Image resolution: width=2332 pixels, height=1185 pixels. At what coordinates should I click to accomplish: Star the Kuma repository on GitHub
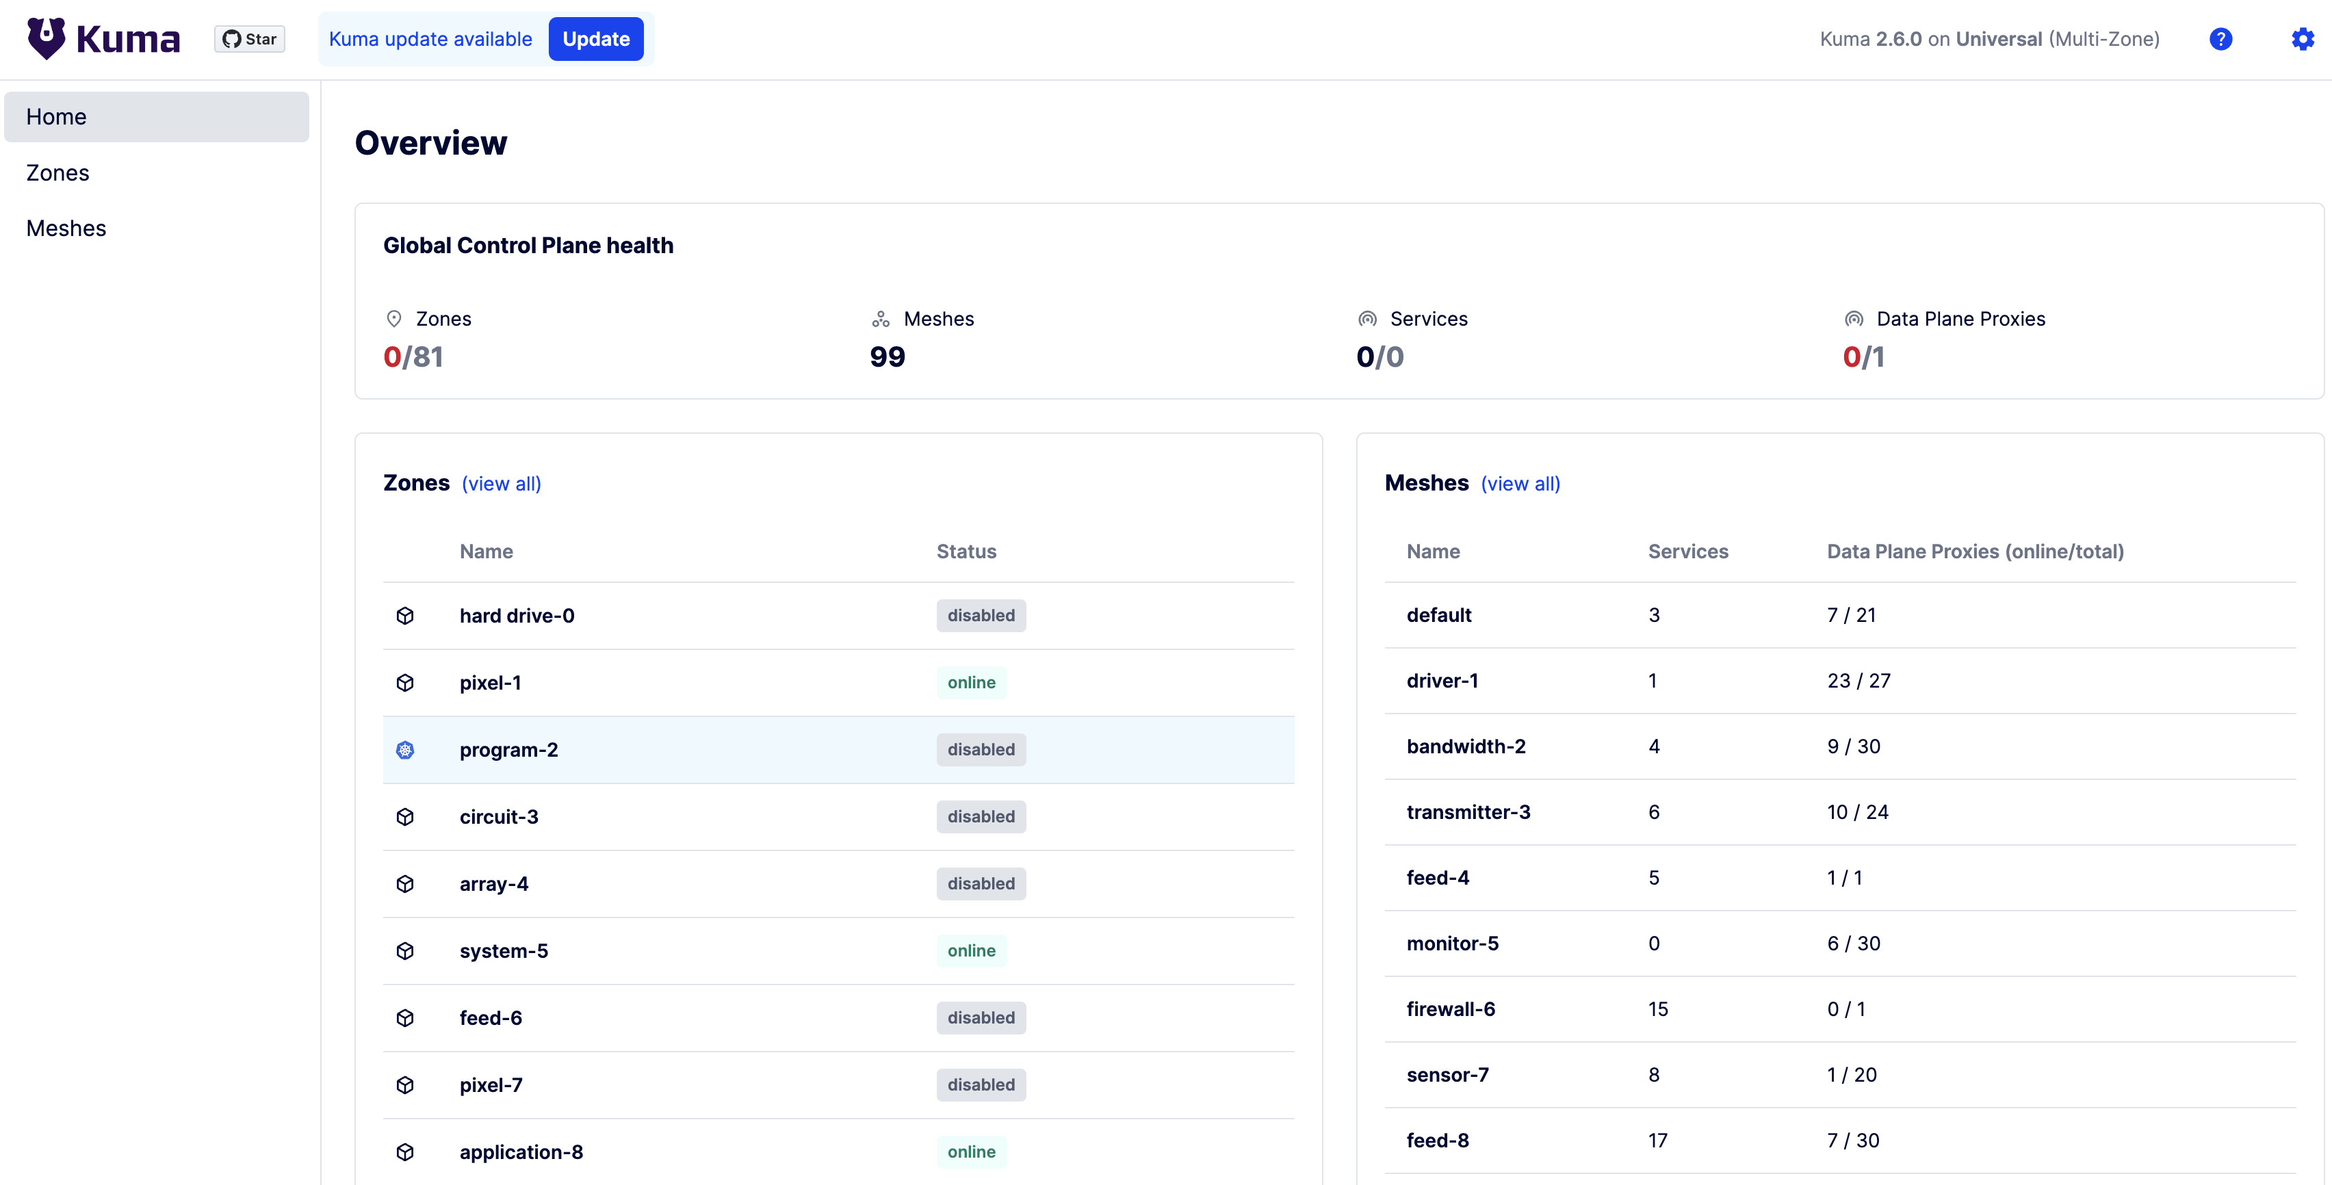point(249,38)
